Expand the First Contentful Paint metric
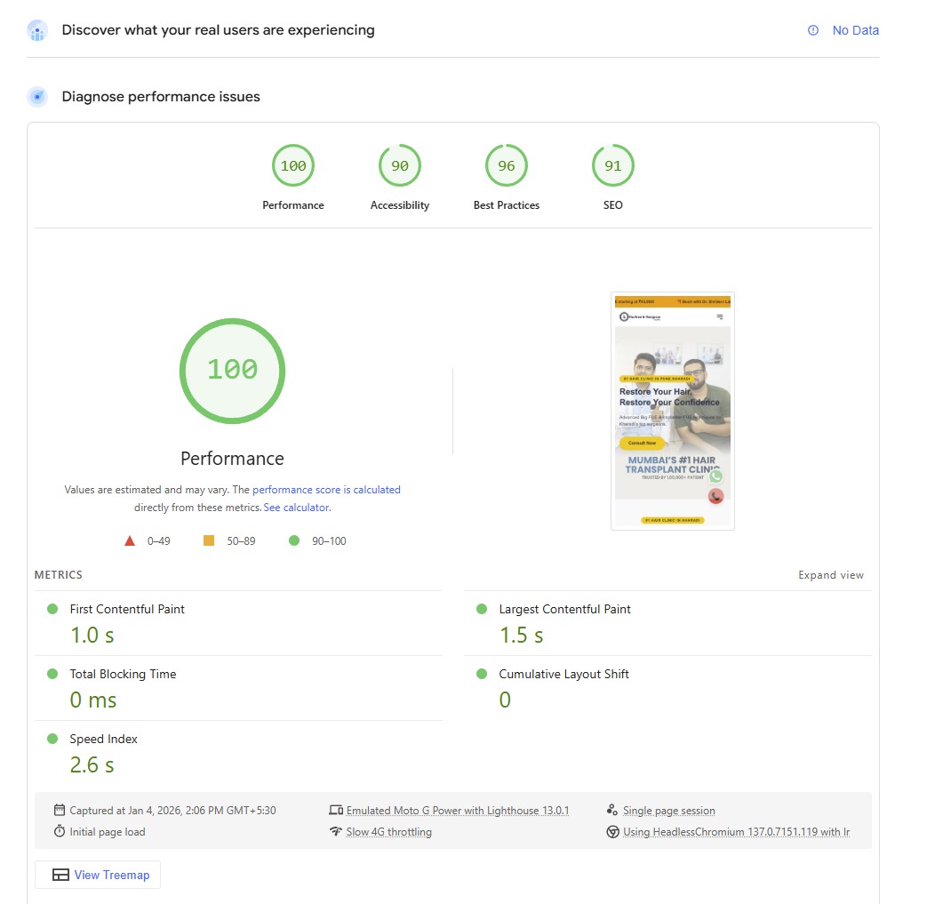 point(127,610)
